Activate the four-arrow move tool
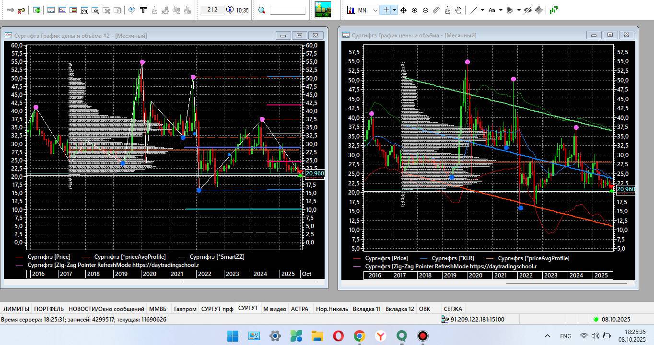 (403, 10)
